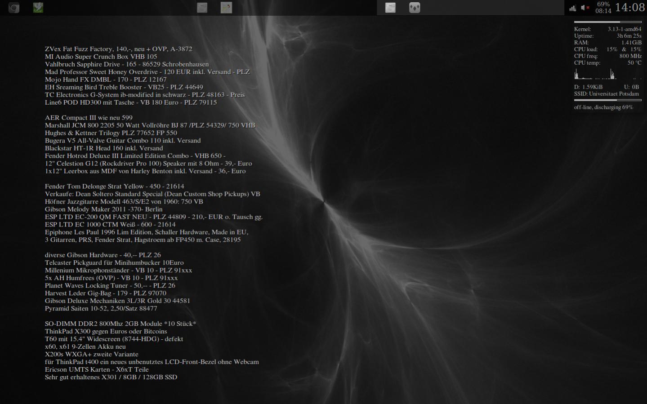Click the RAM usage bar at top of monitor

tap(607, 22)
